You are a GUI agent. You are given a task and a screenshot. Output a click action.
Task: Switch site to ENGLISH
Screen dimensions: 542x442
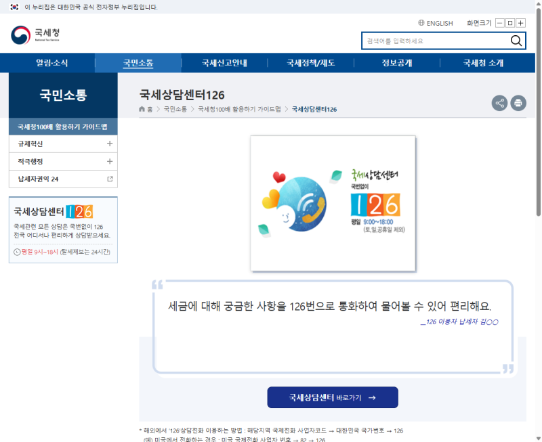439,23
